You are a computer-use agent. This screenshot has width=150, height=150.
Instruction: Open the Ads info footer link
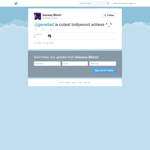87,83
